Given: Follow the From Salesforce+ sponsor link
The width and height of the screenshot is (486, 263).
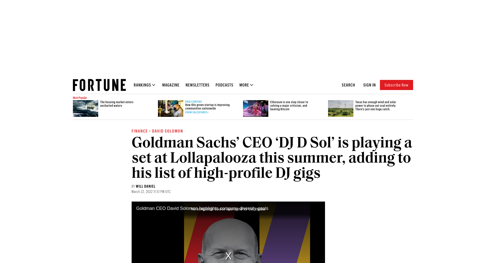Looking at the screenshot, I should click(197, 112).
